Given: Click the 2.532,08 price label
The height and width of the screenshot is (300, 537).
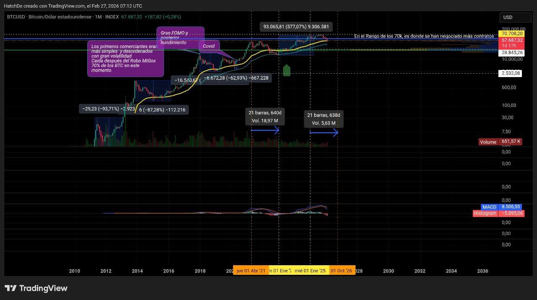Looking at the screenshot, I should tap(511, 73).
